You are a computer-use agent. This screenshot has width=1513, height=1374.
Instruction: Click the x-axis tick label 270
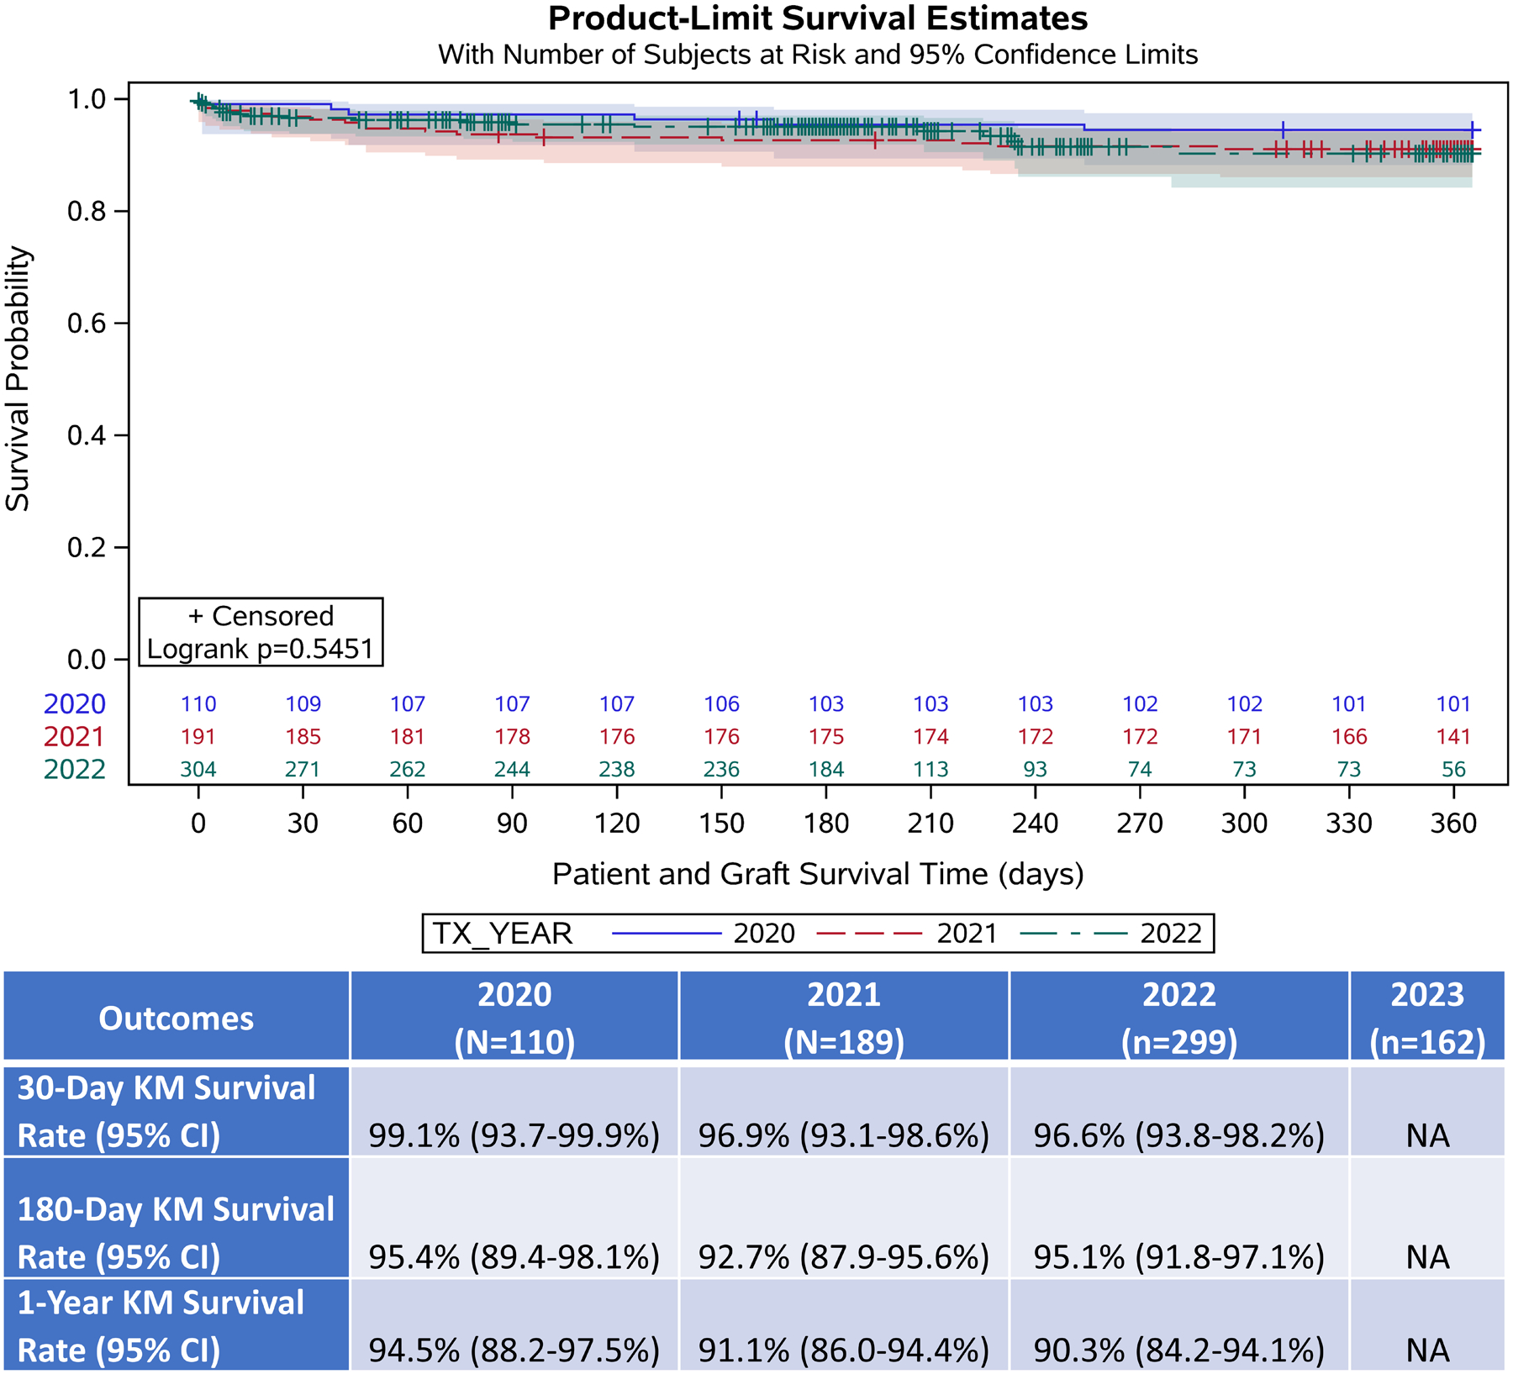point(1141,824)
